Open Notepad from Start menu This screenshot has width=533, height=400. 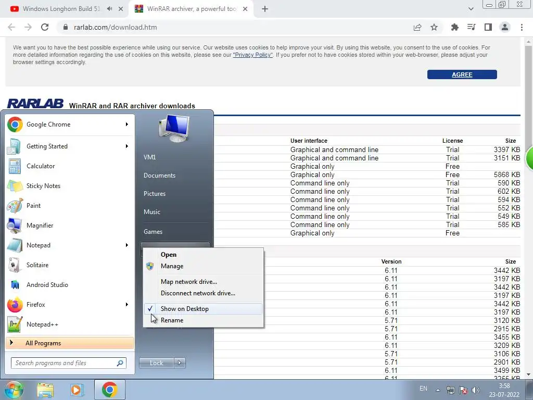point(70,245)
